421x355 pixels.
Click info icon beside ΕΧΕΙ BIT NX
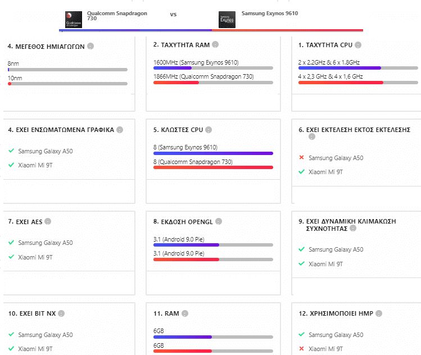pos(61,313)
